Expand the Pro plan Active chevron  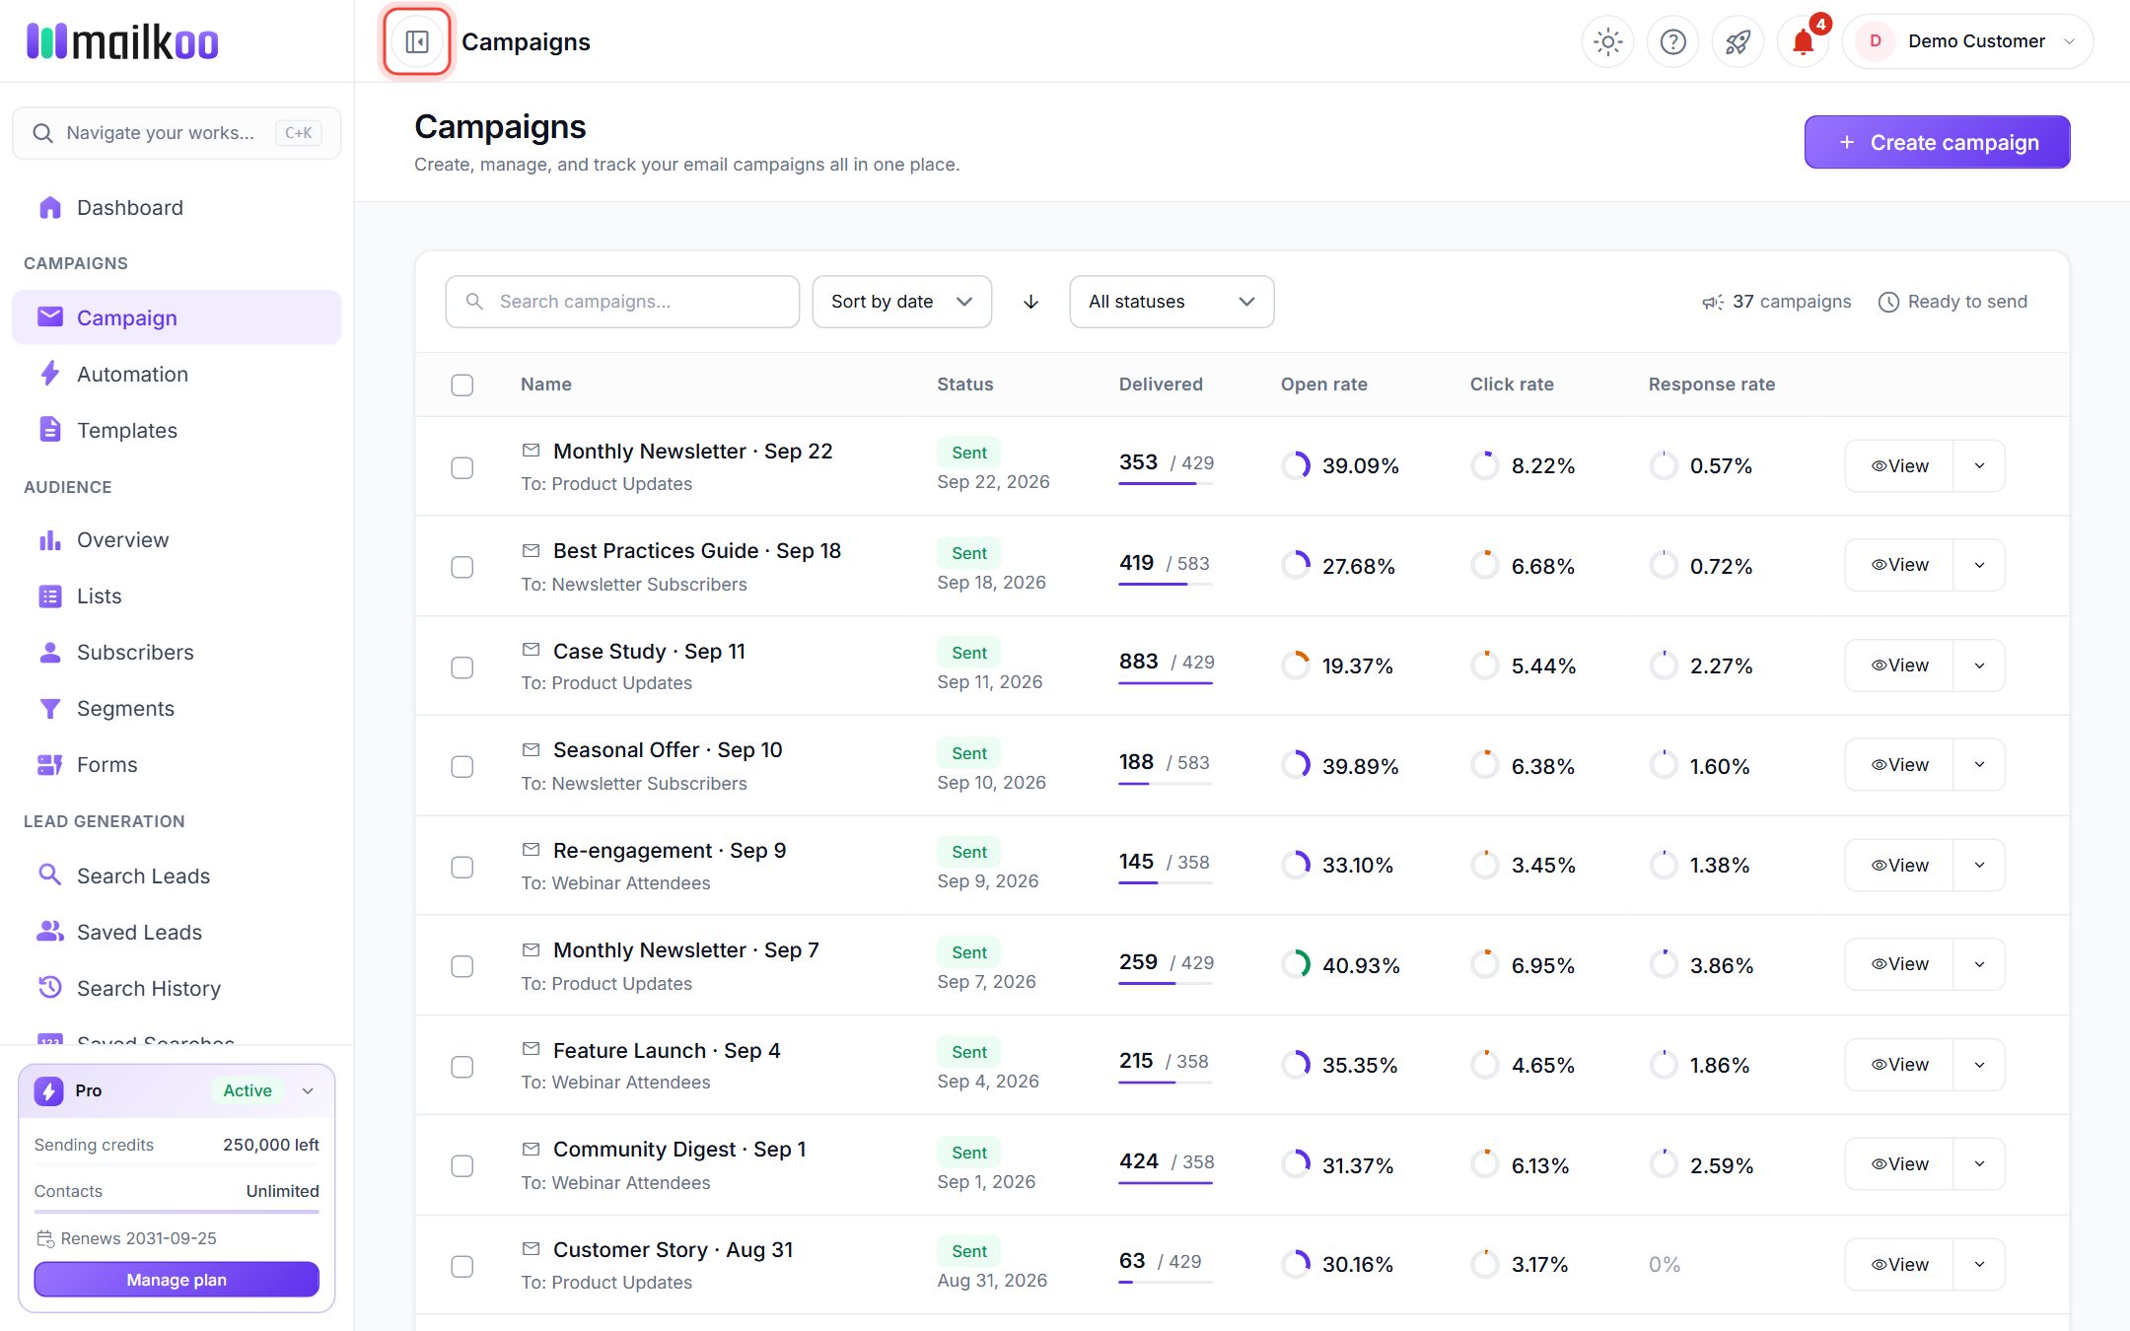tap(308, 1090)
